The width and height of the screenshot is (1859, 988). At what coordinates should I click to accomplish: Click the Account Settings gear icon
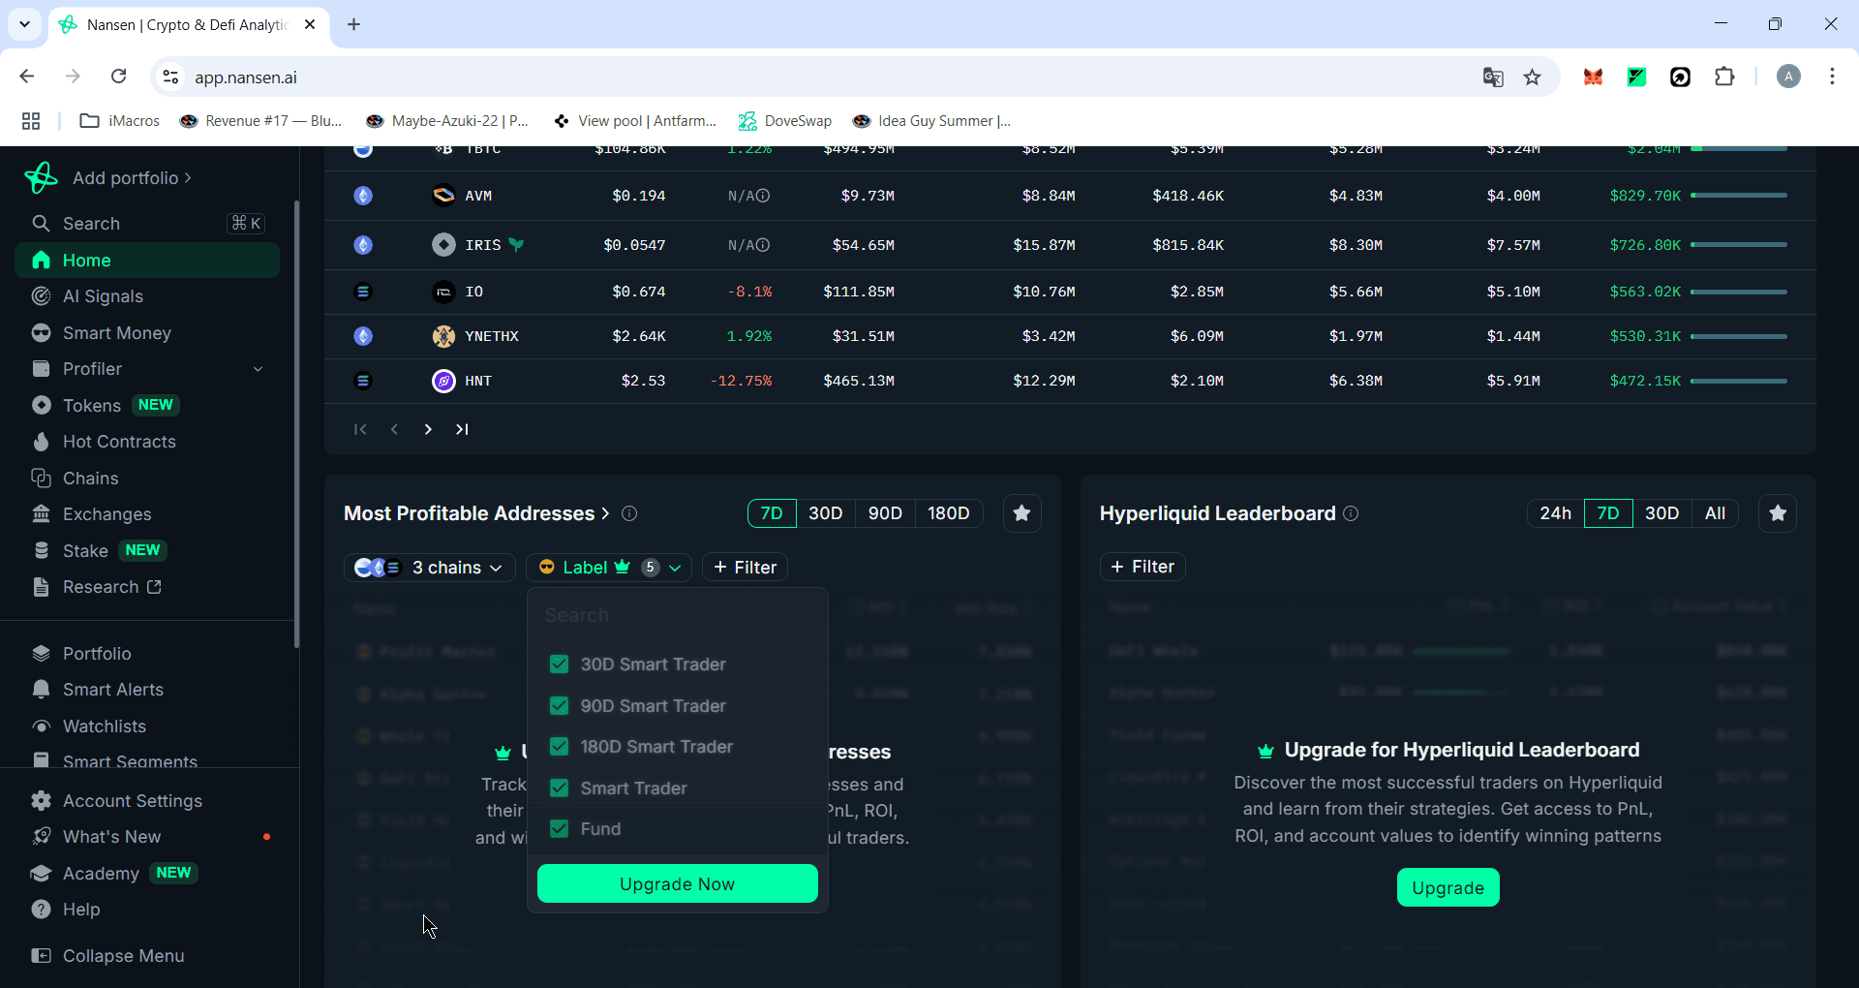pyautogui.click(x=41, y=801)
